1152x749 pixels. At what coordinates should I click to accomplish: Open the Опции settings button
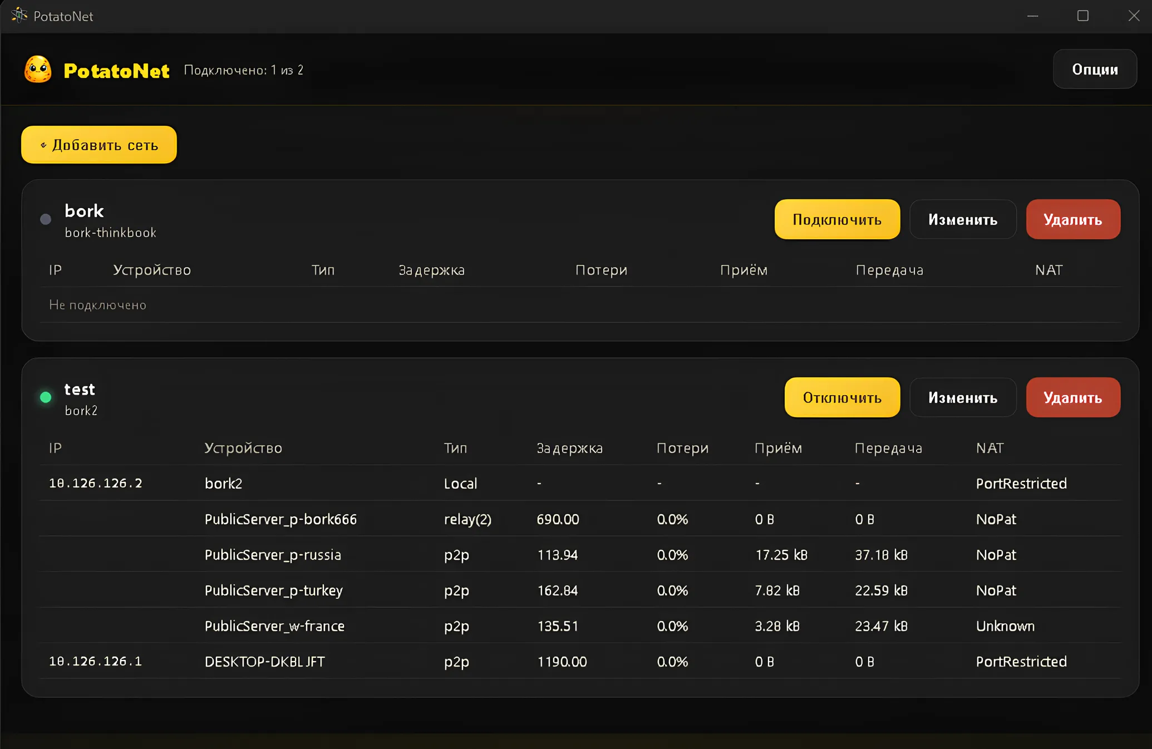pyautogui.click(x=1095, y=69)
